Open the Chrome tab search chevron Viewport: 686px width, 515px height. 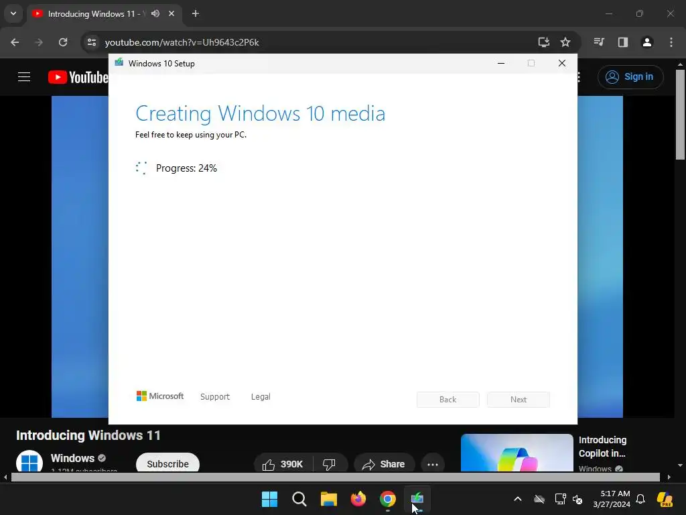tap(13, 13)
